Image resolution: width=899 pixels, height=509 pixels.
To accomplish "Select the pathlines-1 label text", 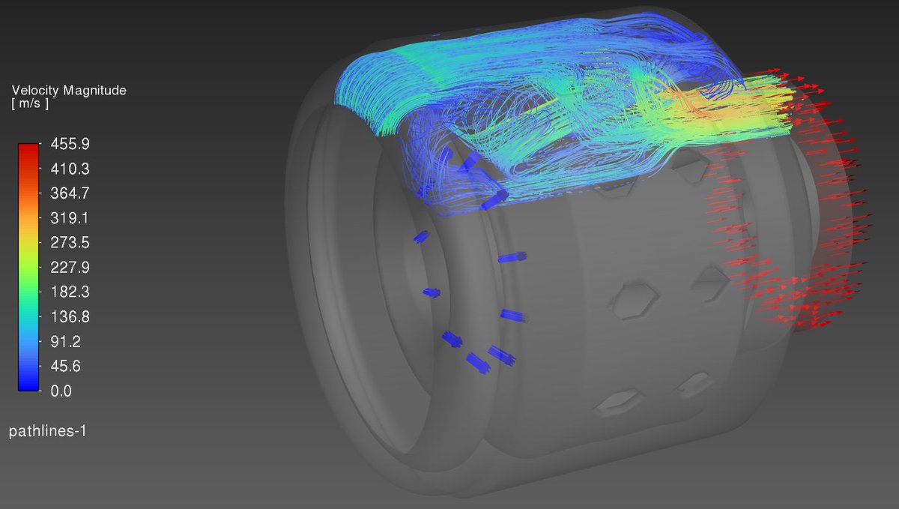I will click(46, 432).
